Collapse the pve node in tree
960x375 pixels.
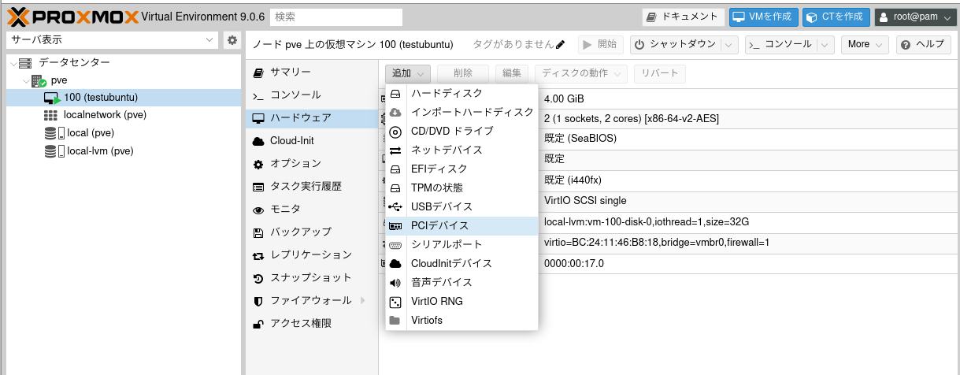tap(26, 80)
